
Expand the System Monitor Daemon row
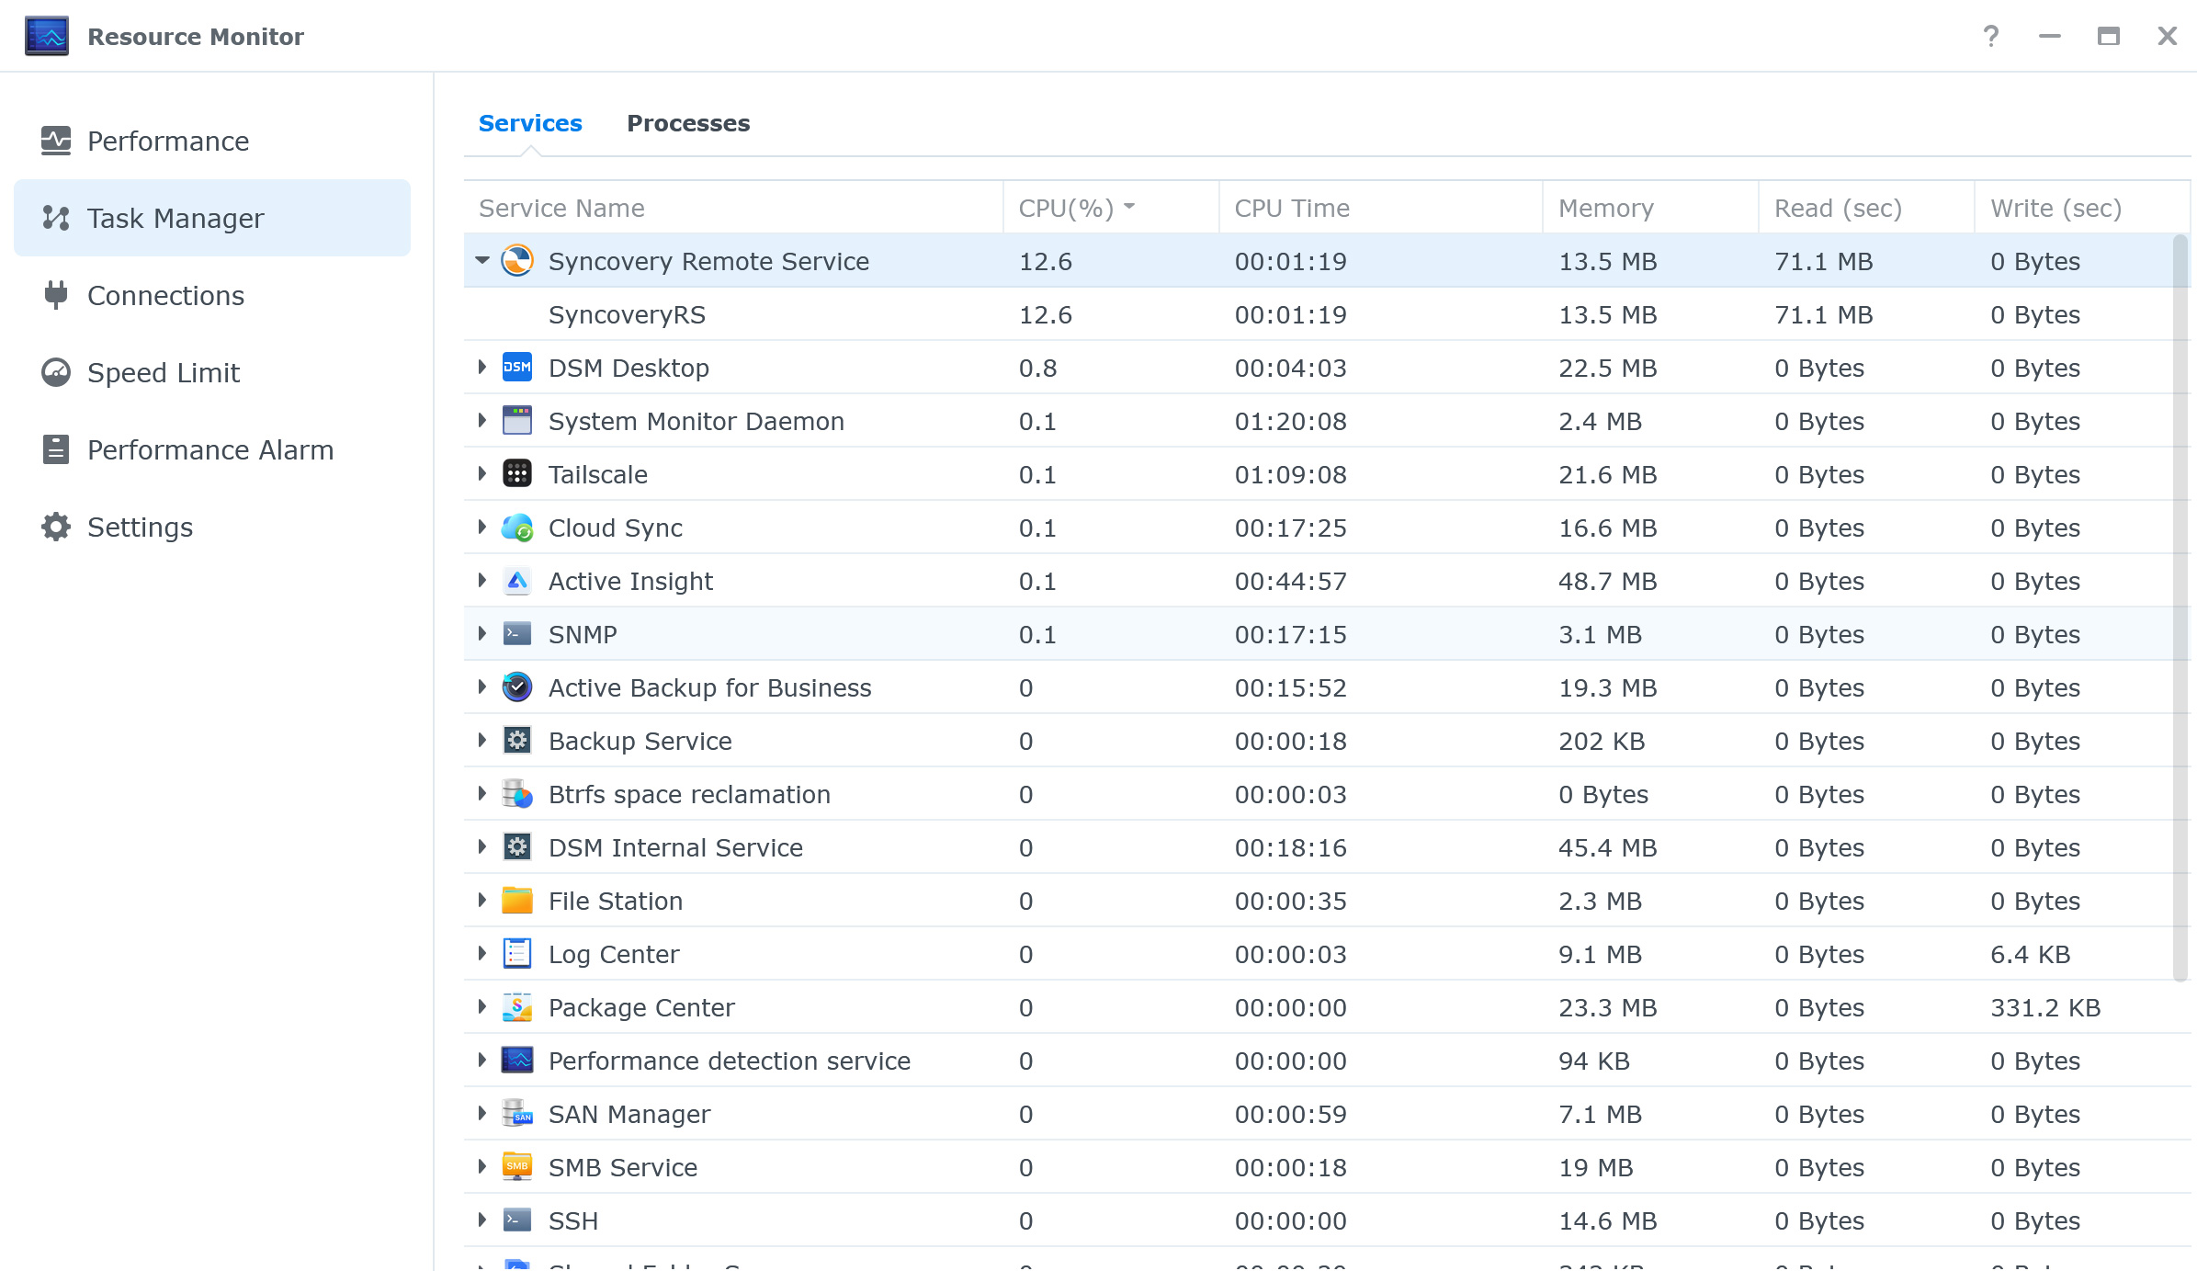(x=482, y=421)
